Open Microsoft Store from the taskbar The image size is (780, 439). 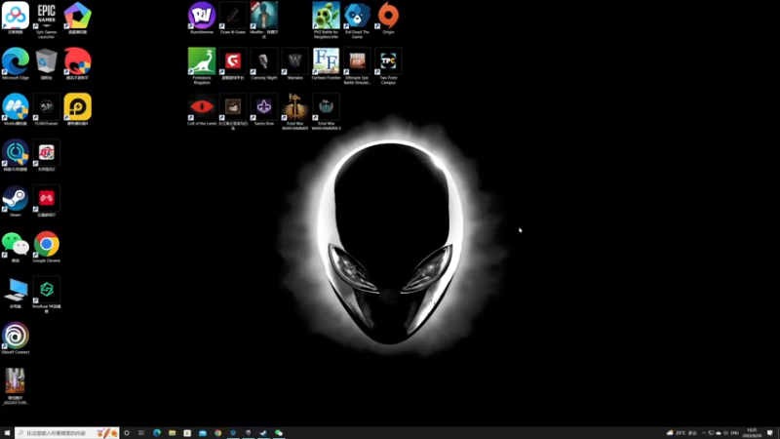(187, 433)
